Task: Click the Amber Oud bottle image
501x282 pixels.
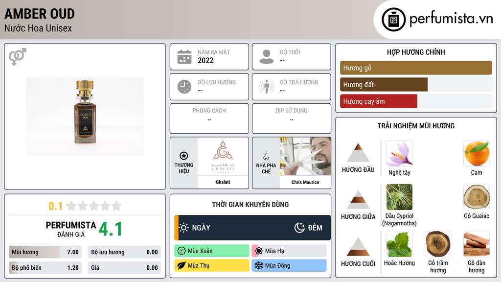Action: click(x=85, y=117)
